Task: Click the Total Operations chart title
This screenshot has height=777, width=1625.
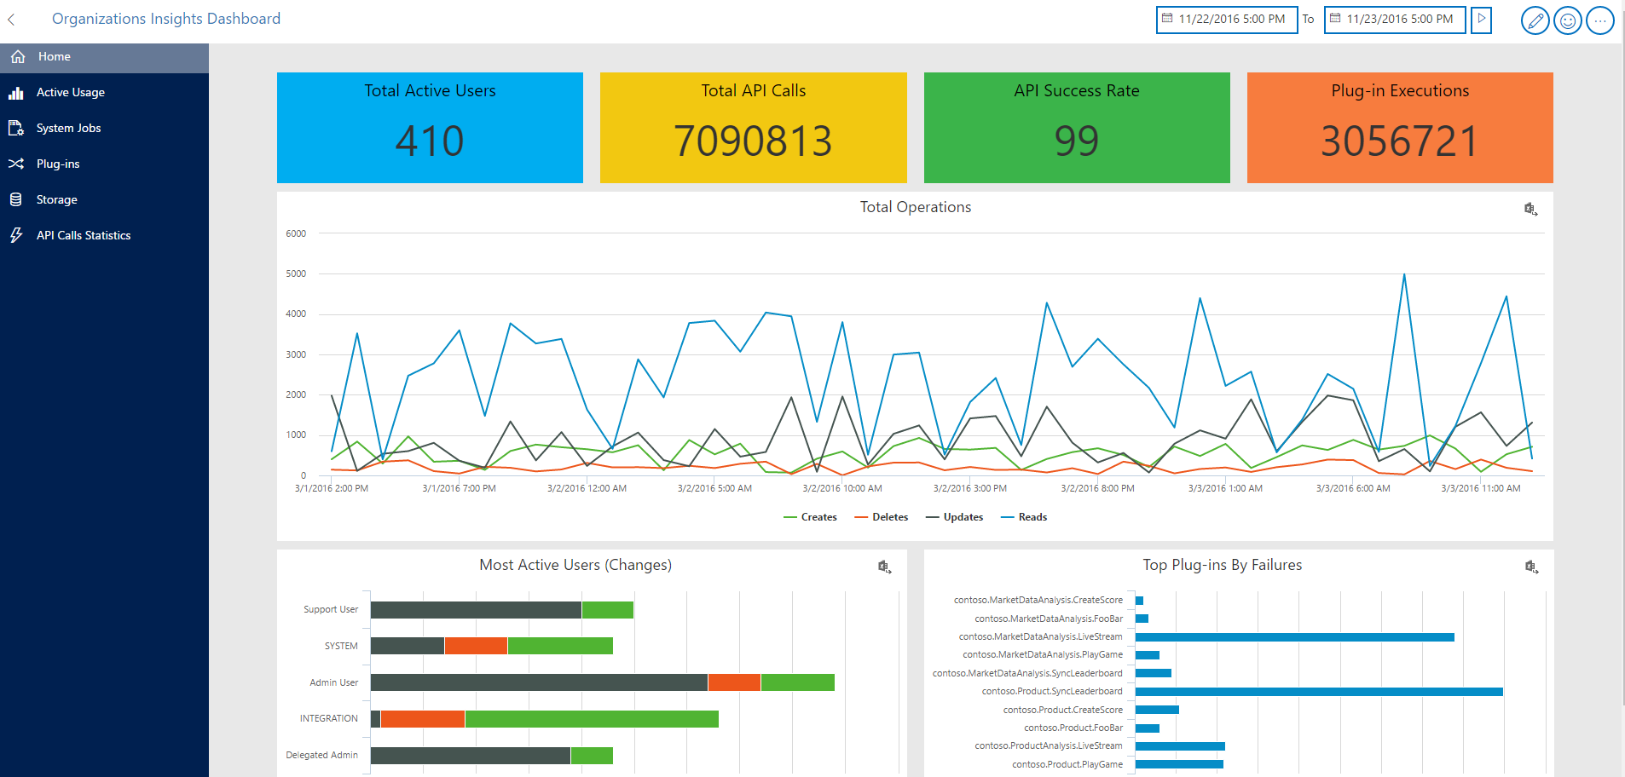Action: [x=915, y=207]
